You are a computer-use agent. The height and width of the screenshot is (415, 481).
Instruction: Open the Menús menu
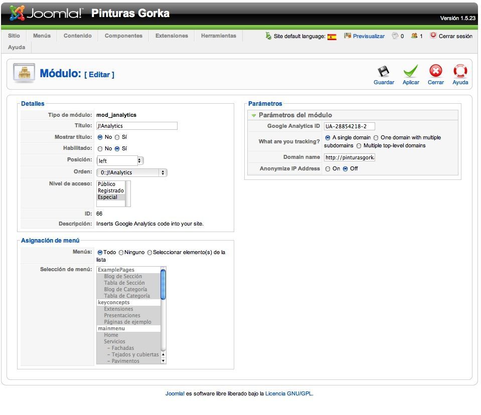tap(42, 36)
